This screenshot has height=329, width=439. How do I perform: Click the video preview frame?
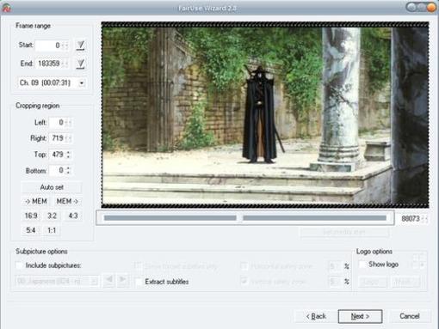pyautogui.click(x=265, y=114)
